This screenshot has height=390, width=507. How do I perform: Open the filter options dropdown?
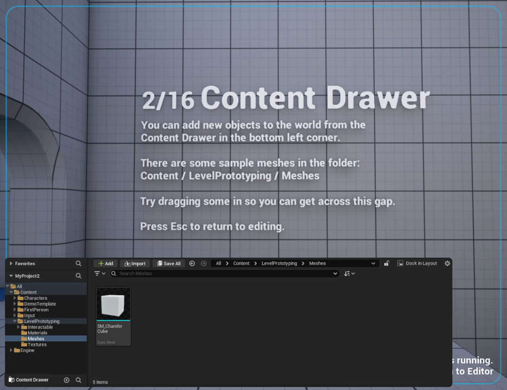[x=100, y=274]
